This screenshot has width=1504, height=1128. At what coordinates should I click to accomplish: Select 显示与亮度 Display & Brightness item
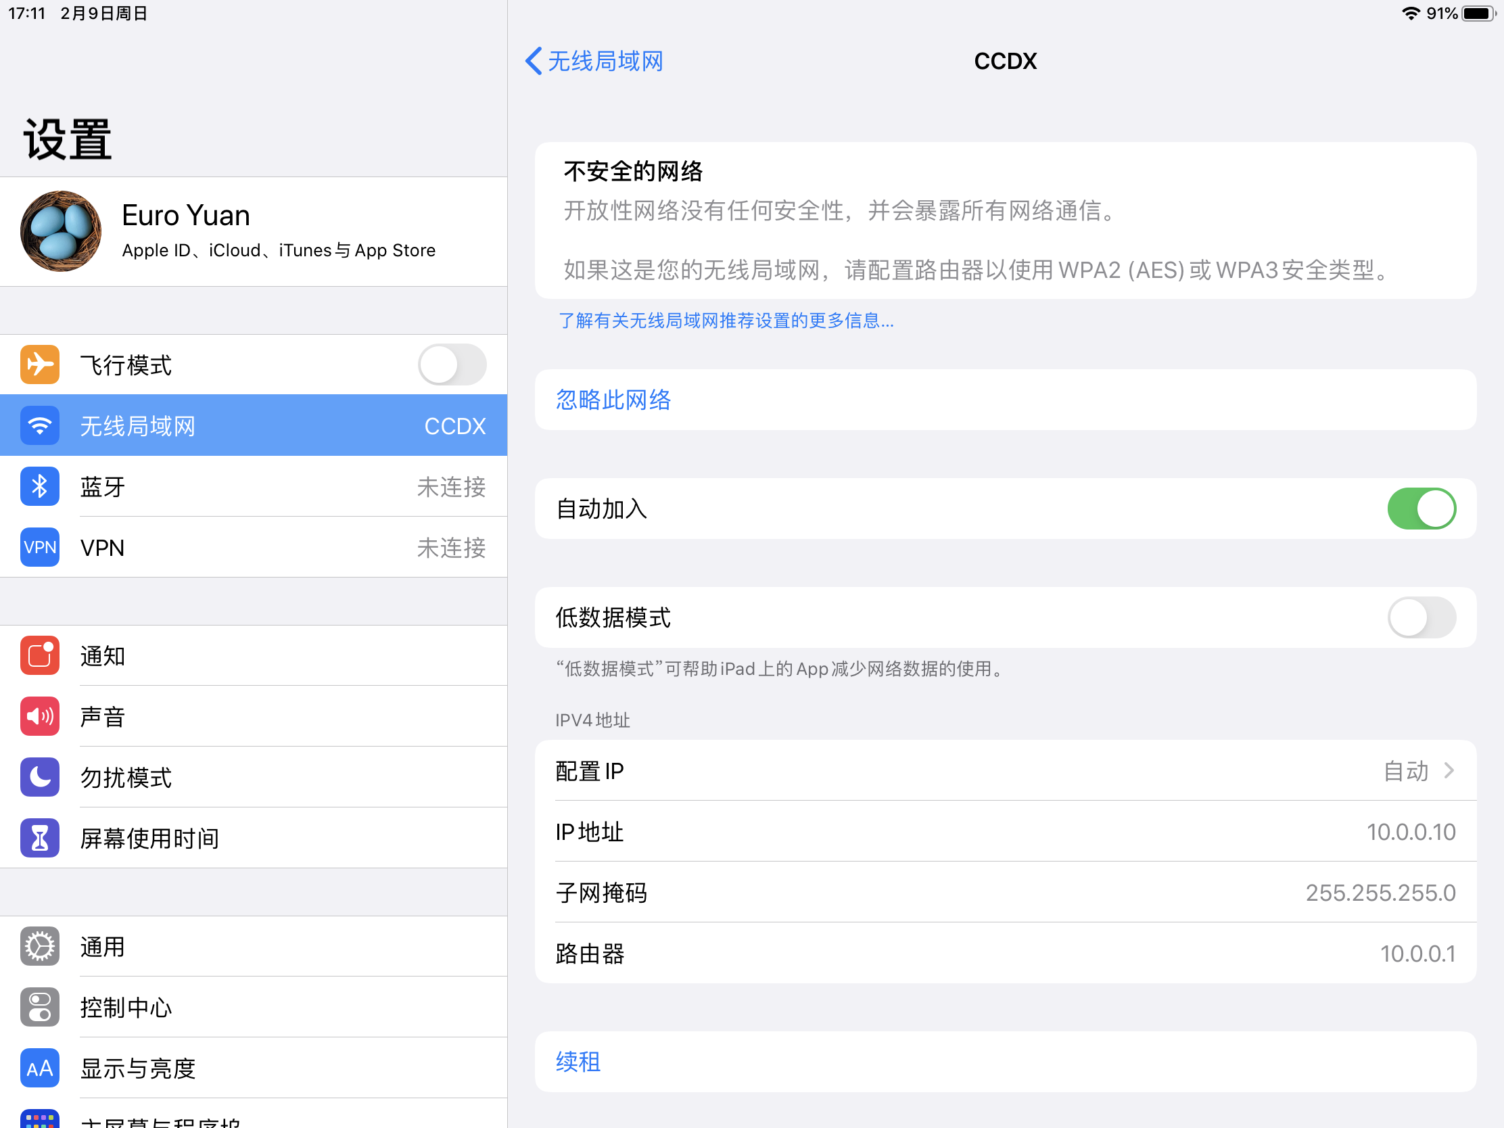click(138, 1068)
